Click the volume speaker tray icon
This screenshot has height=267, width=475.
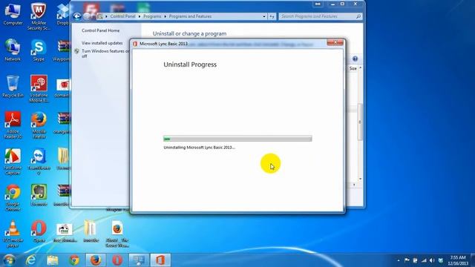432,260
